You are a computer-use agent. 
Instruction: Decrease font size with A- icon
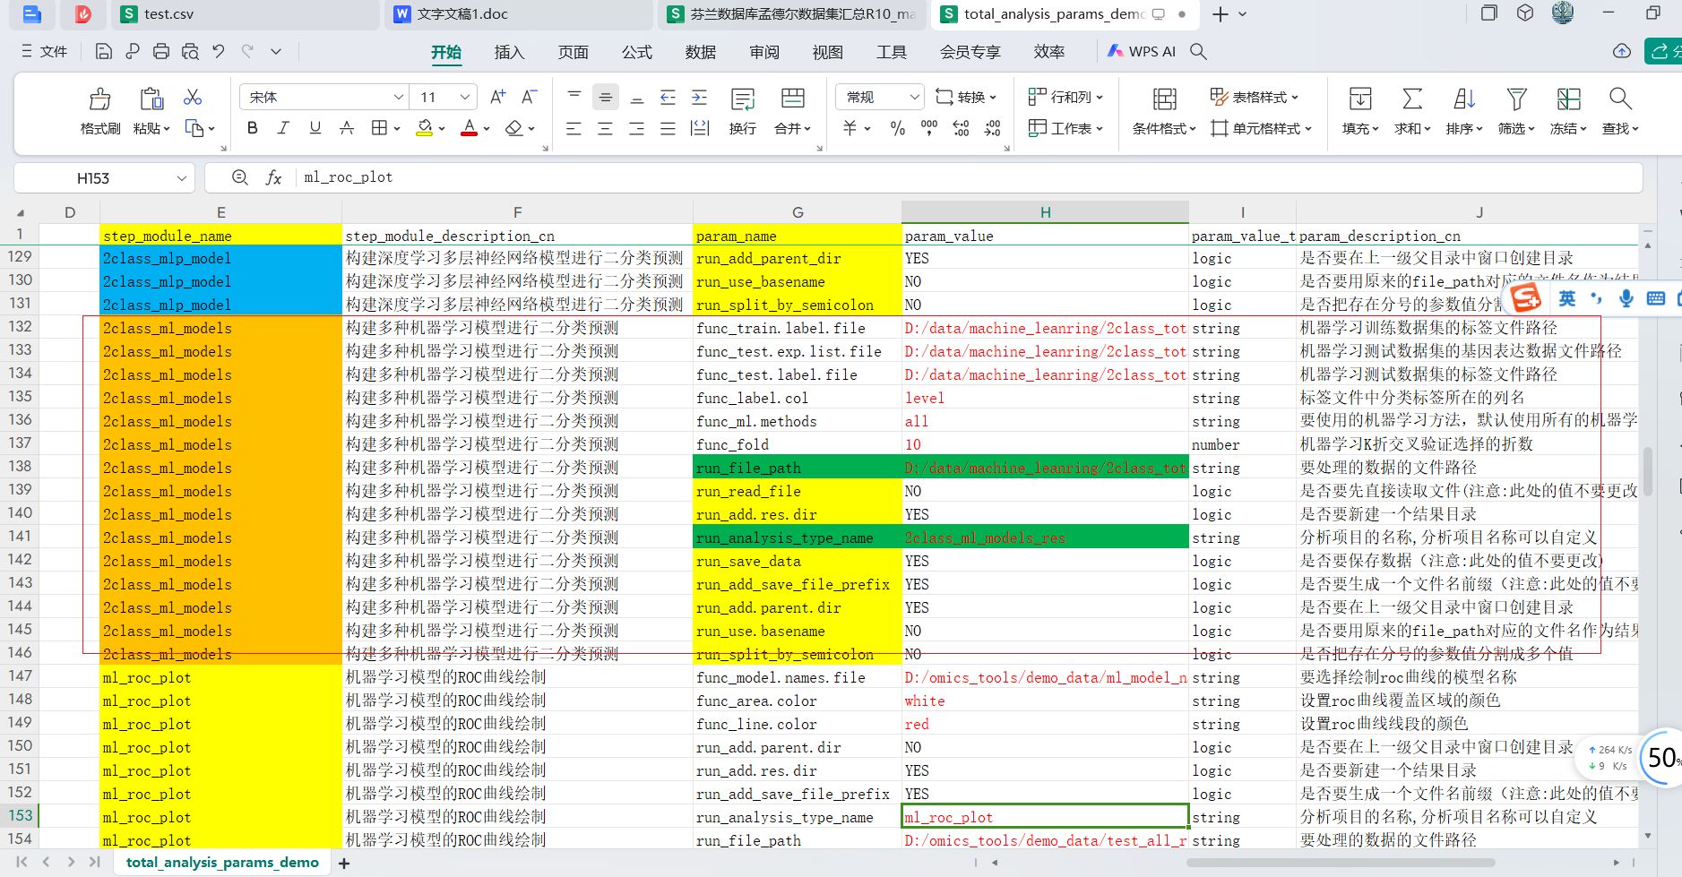pyautogui.click(x=530, y=97)
